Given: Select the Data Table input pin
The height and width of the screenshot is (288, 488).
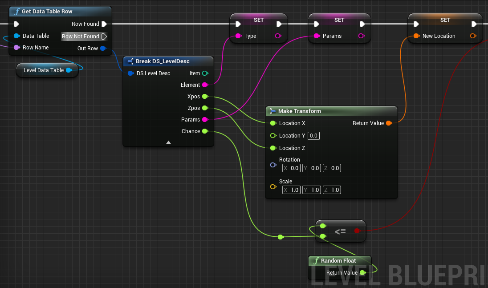Looking at the screenshot, I should 17,36.
